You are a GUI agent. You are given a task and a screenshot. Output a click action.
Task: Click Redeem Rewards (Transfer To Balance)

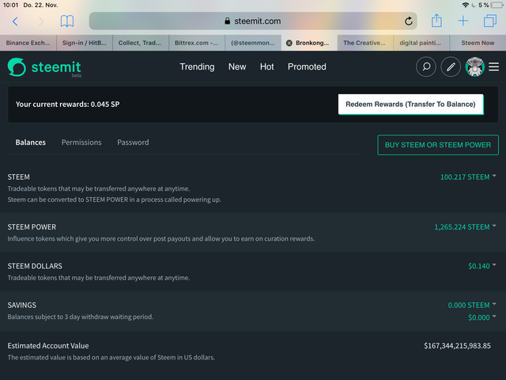(410, 104)
